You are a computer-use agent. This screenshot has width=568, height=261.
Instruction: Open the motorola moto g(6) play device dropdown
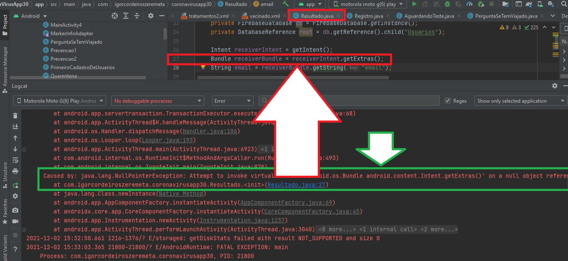(368, 4)
